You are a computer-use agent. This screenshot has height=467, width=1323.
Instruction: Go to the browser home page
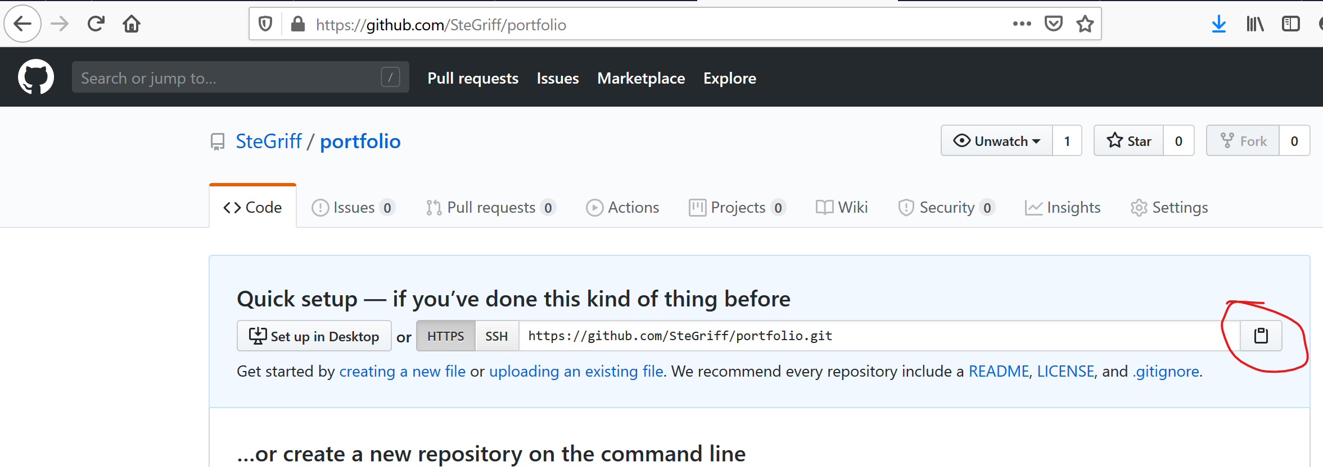click(132, 24)
